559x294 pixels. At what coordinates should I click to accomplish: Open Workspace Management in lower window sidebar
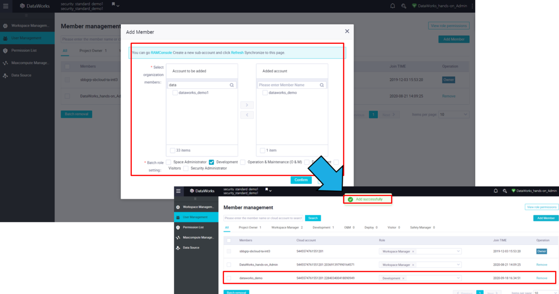pyautogui.click(x=196, y=207)
